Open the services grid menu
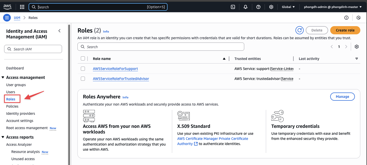This screenshot has height=165, width=367. [22, 7]
